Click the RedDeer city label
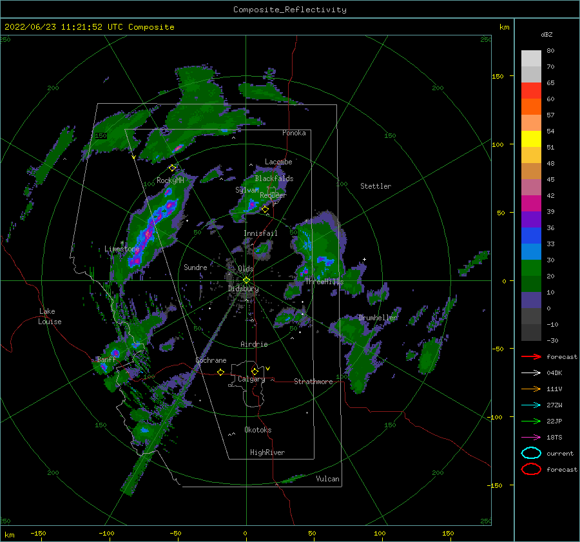 pyautogui.click(x=273, y=195)
